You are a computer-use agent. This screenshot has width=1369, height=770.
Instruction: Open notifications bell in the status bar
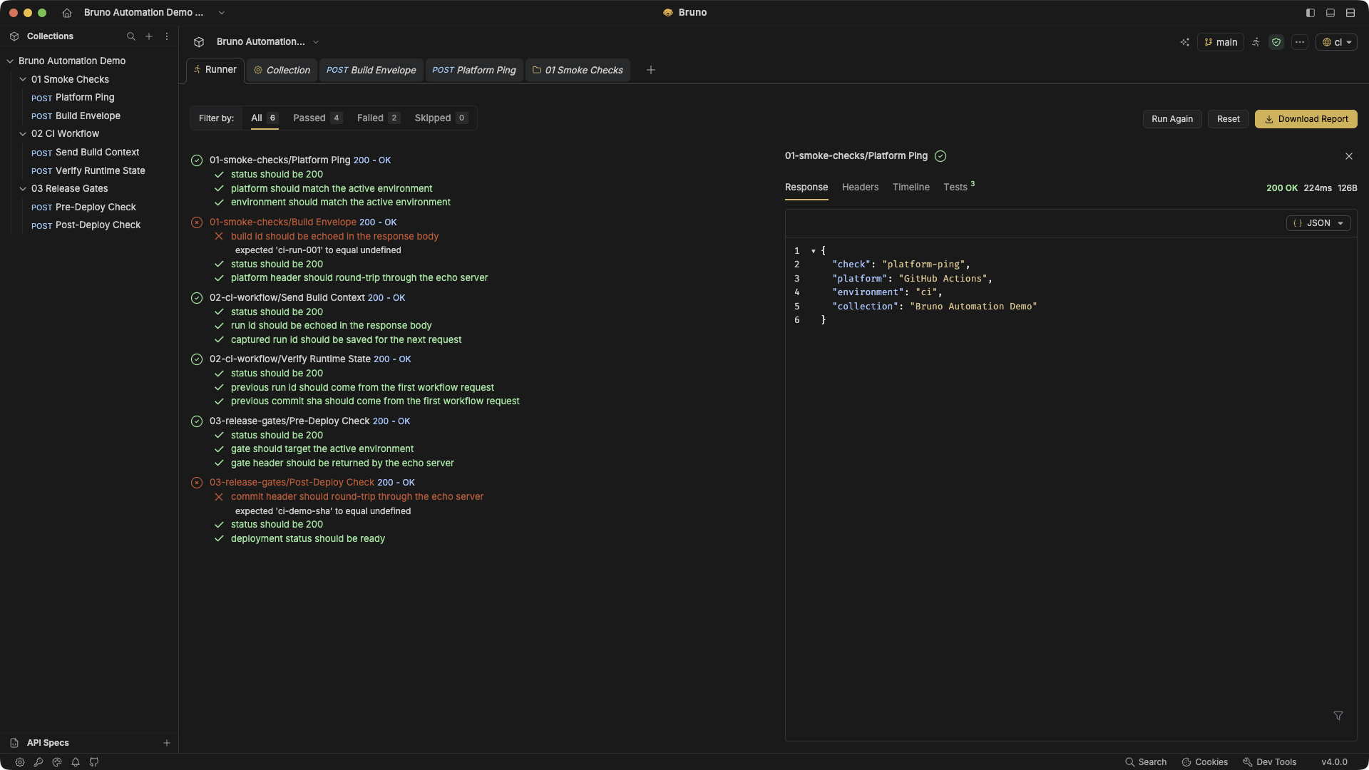click(x=76, y=762)
